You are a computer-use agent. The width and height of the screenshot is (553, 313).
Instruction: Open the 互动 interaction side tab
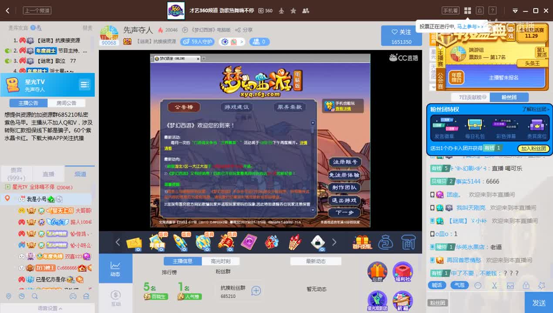click(x=115, y=299)
